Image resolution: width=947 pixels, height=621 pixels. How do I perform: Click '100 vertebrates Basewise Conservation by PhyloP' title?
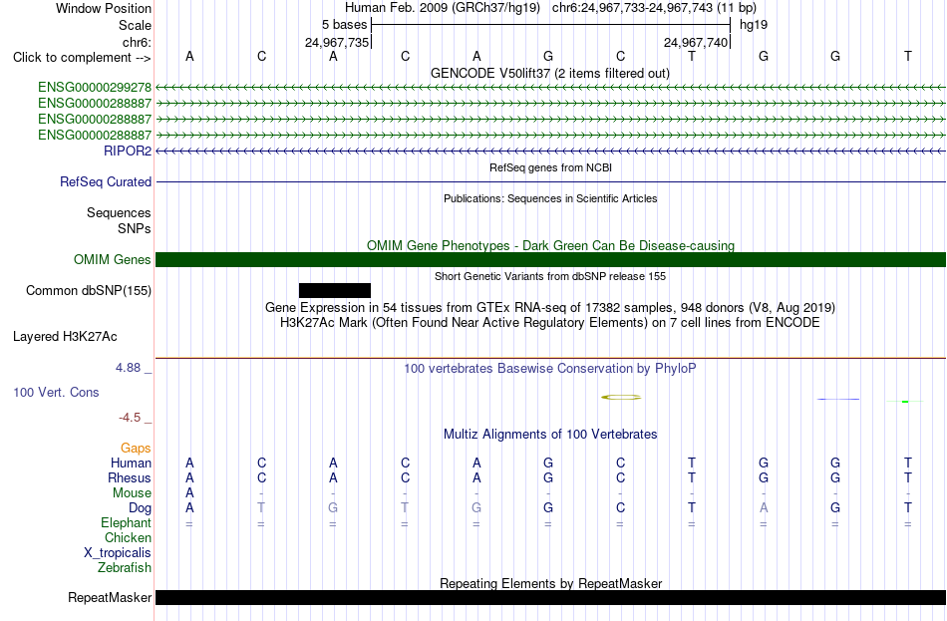[x=550, y=369]
